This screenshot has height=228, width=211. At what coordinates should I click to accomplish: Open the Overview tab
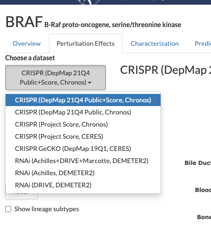[27, 43]
